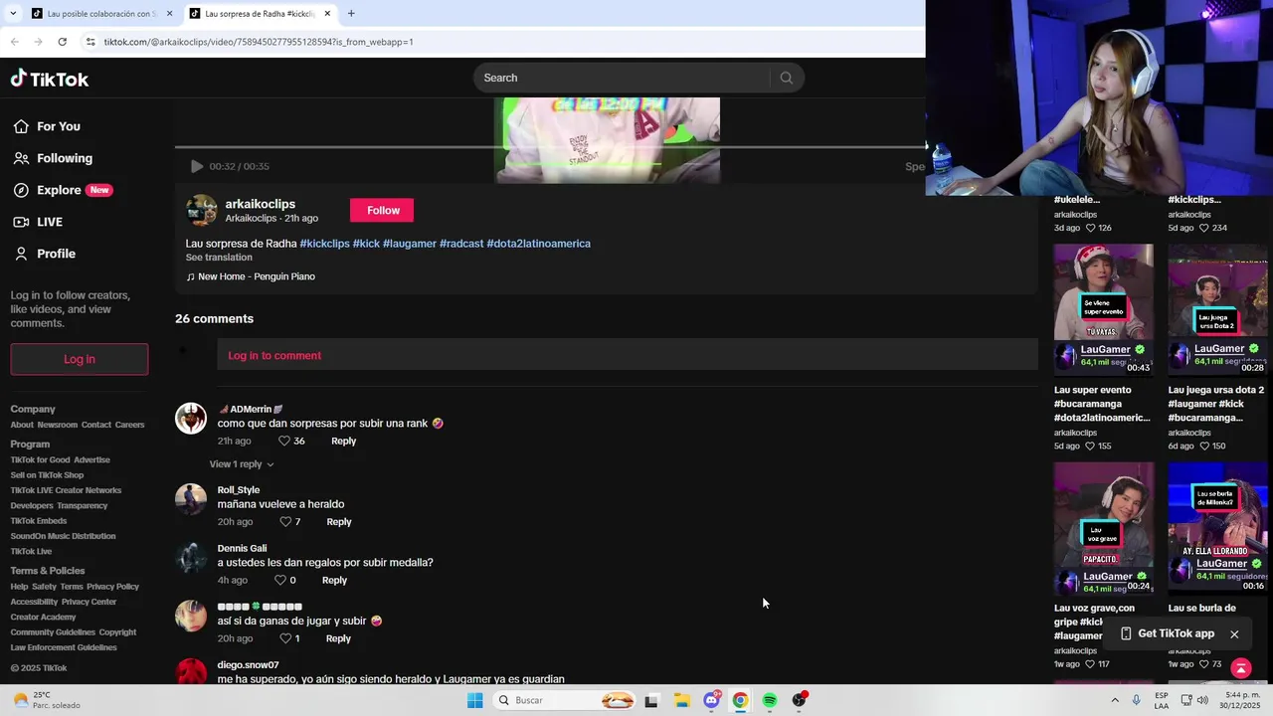The image size is (1273, 716).
Task: Open Windows Start menu
Action: point(475,700)
